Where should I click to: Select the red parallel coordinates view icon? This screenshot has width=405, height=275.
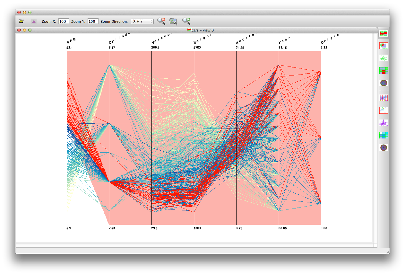[x=384, y=33]
